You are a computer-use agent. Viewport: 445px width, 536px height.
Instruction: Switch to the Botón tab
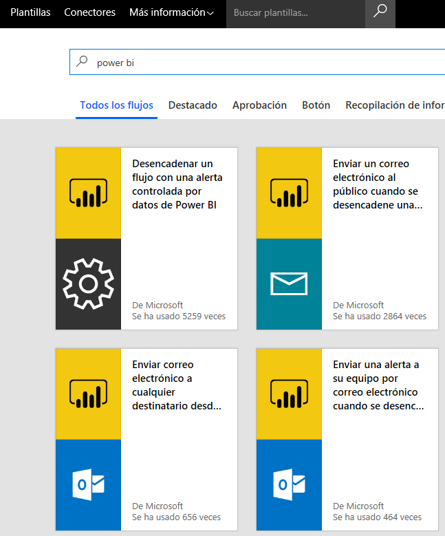[316, 105]
